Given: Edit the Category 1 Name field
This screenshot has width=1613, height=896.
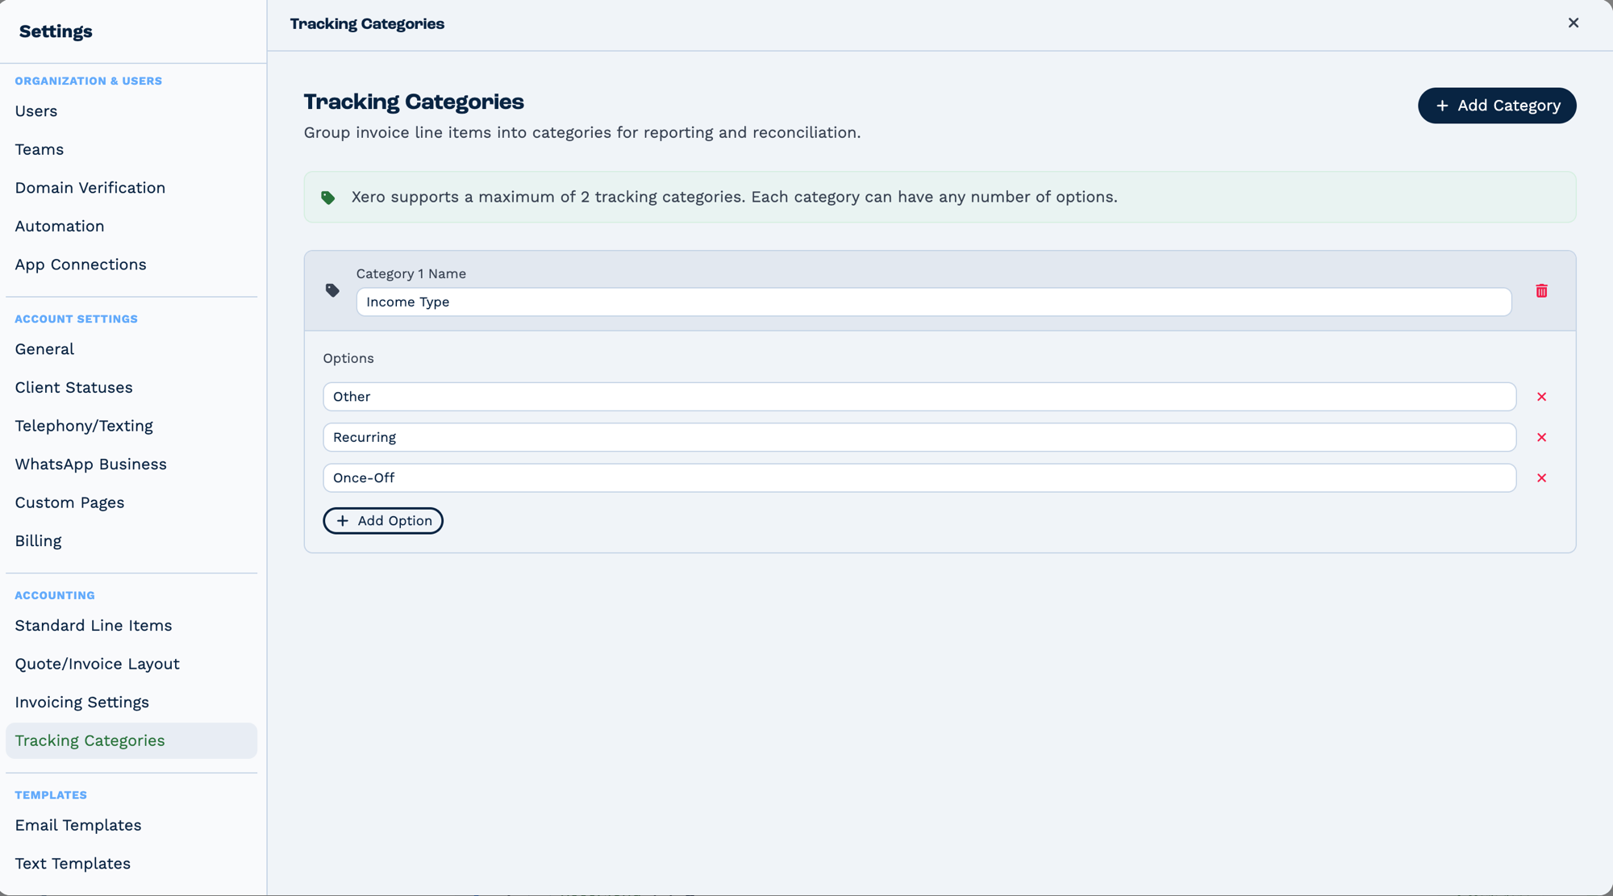Looking at the screenshot, I should 934,302.
